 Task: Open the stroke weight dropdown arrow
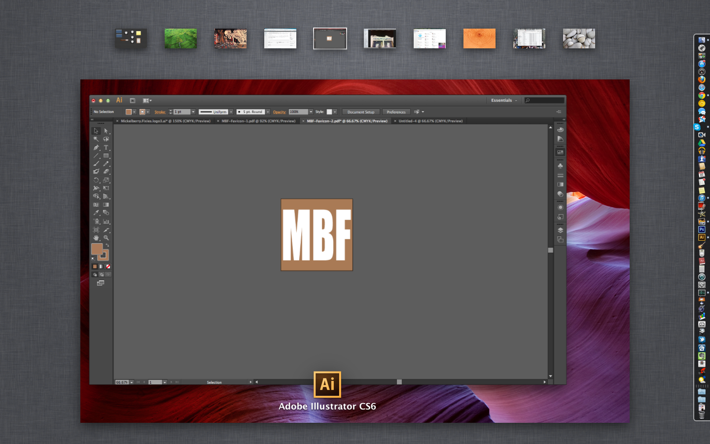point(193,112)
